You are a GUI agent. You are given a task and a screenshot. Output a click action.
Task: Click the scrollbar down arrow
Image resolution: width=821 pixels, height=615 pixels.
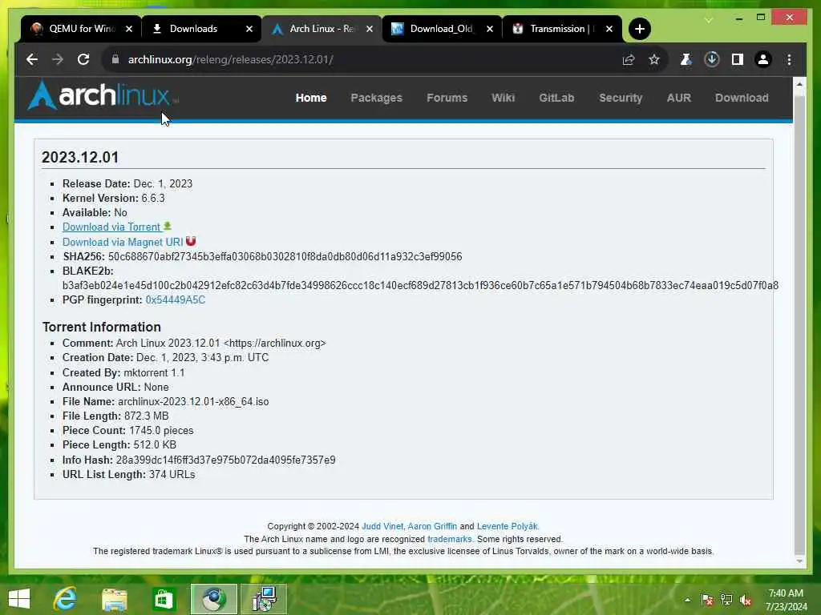tap(799, 561)
